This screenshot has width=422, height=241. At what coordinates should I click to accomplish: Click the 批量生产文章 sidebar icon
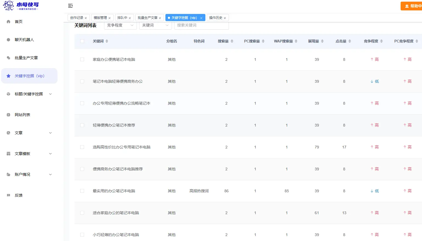pyautogui.click(x=8, y=58)
